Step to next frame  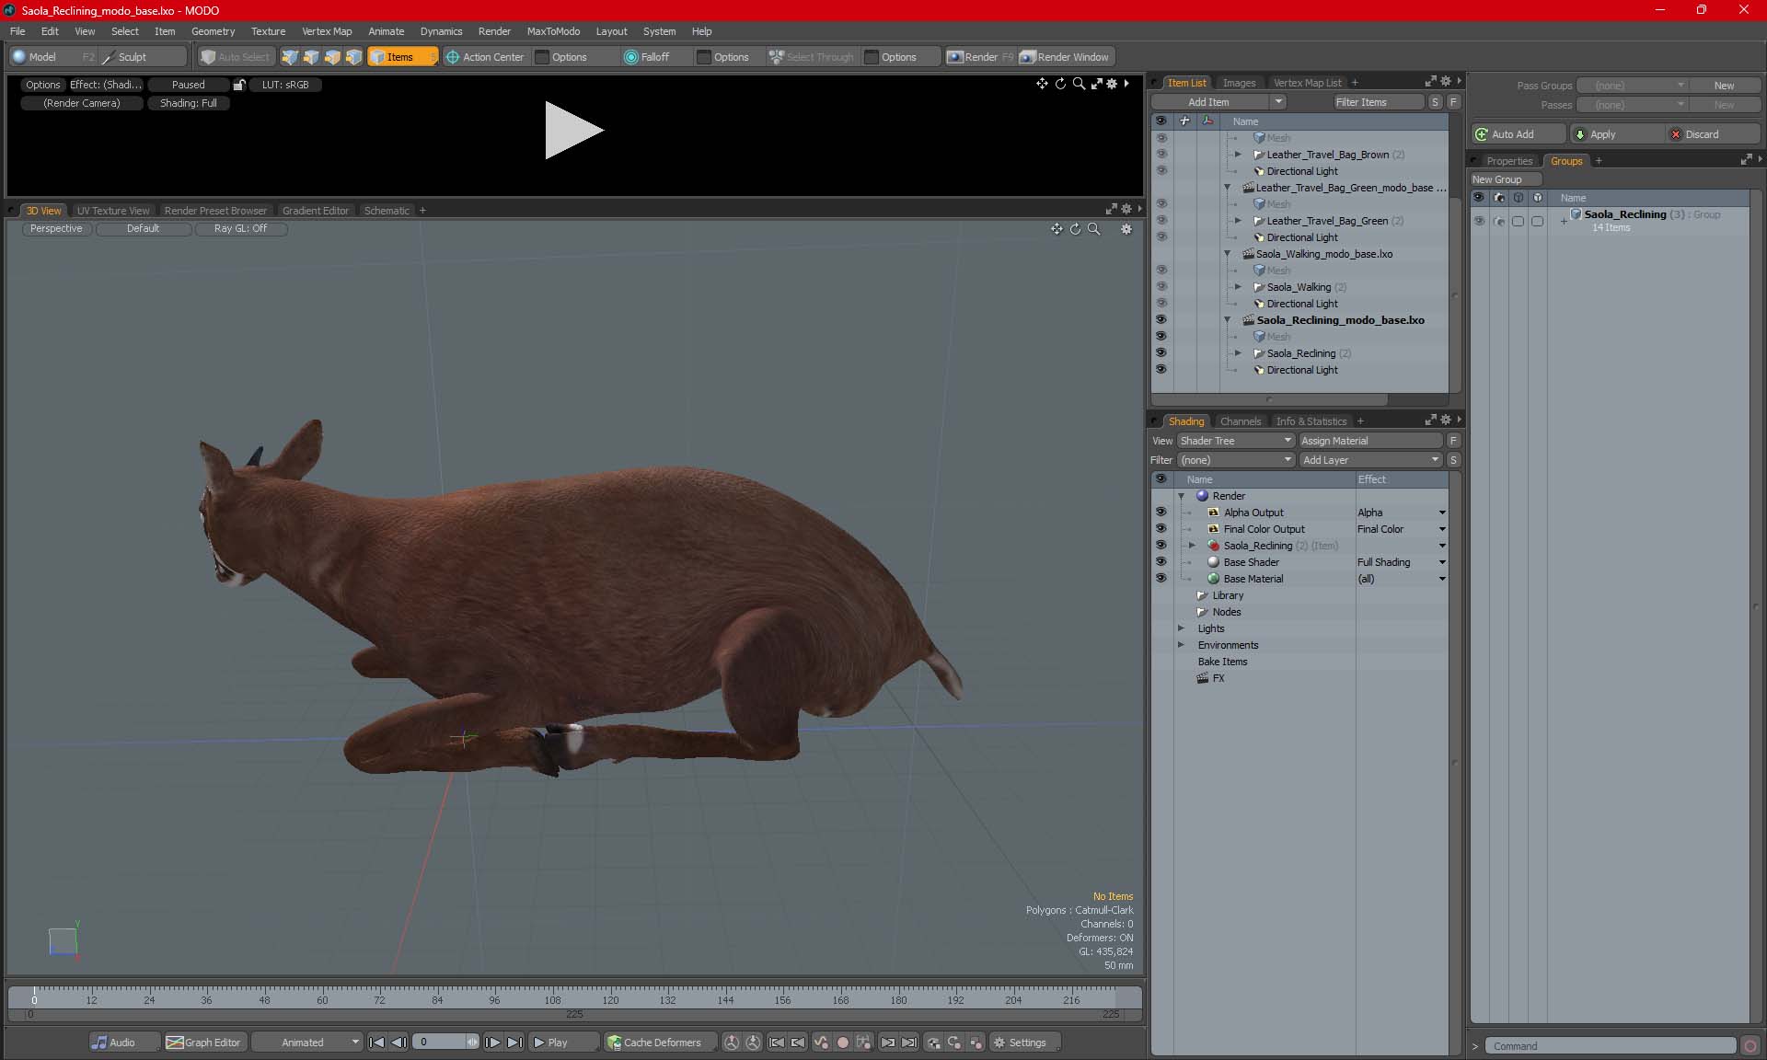click(x=493, y=1043)
